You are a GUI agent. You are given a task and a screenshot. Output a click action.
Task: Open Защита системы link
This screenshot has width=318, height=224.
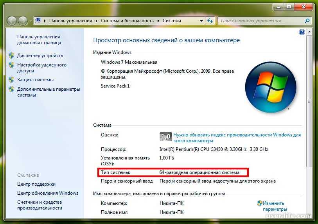pos(35,80)
